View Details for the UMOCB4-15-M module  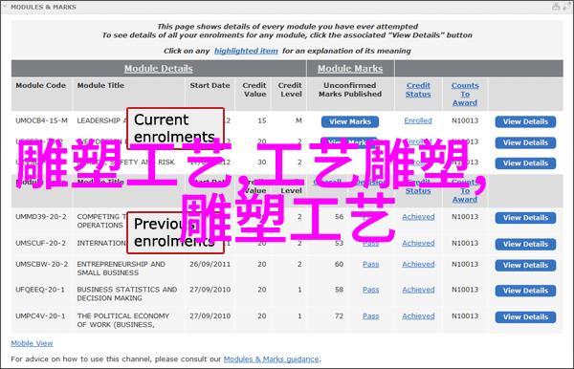[x=525, y=121]
